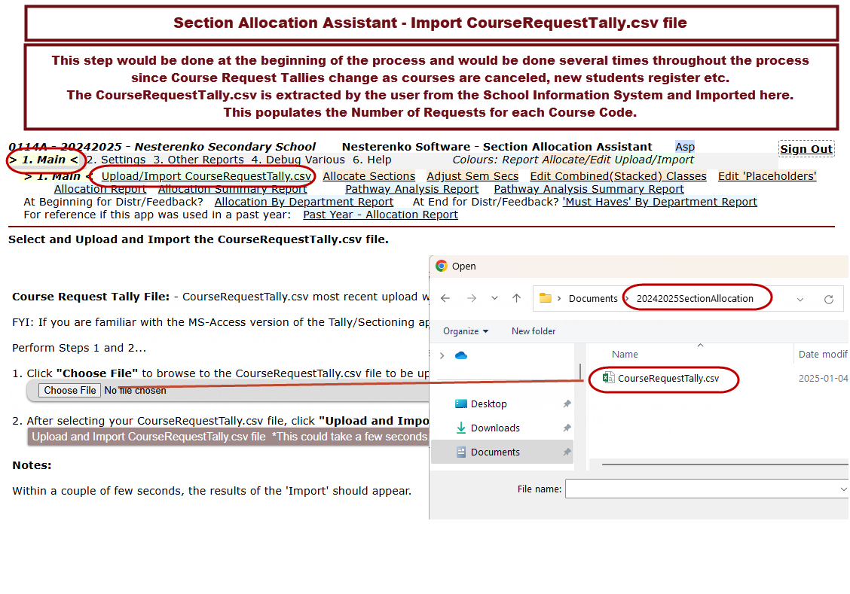Click the Sign Out link

(806, 149)
